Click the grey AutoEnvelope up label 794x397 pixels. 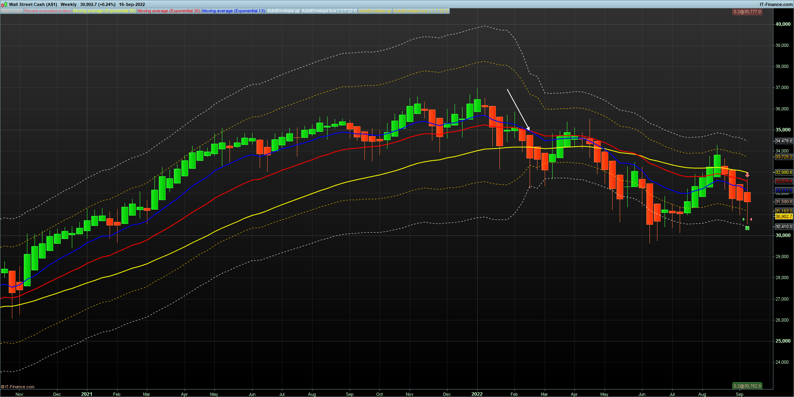[283, 11]
